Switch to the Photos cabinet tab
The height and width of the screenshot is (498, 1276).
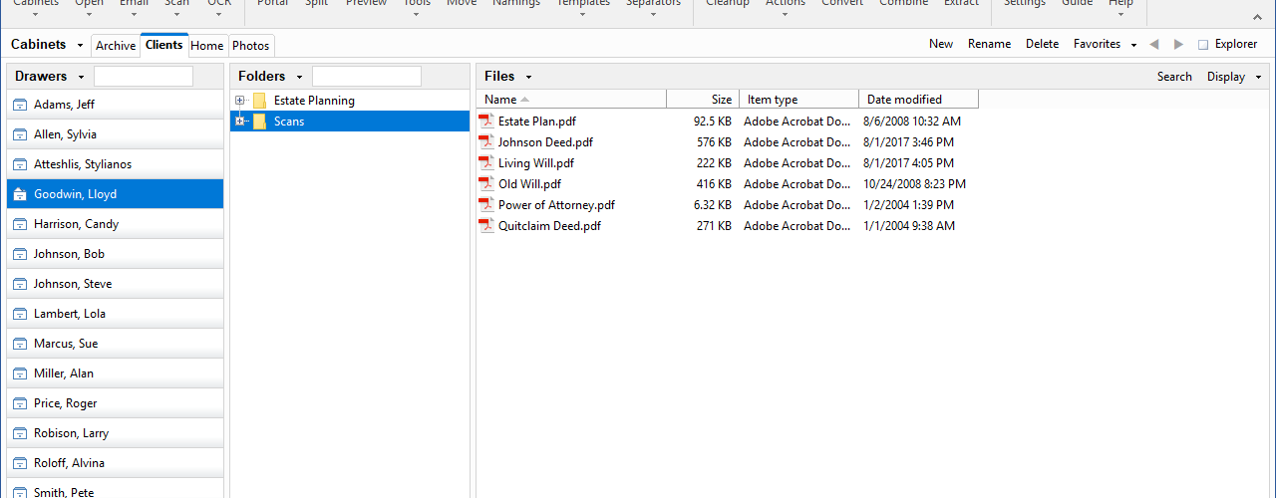click(x=251, y=46)
